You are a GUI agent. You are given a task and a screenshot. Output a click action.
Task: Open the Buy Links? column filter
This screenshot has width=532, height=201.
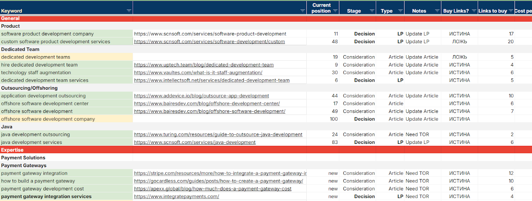click(x=474, y=11)
